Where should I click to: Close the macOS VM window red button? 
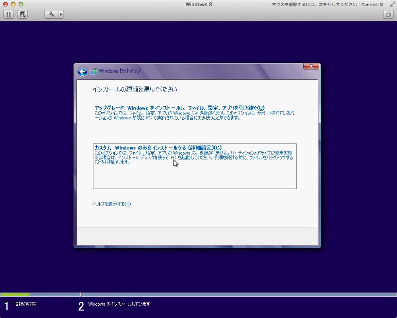5,4
